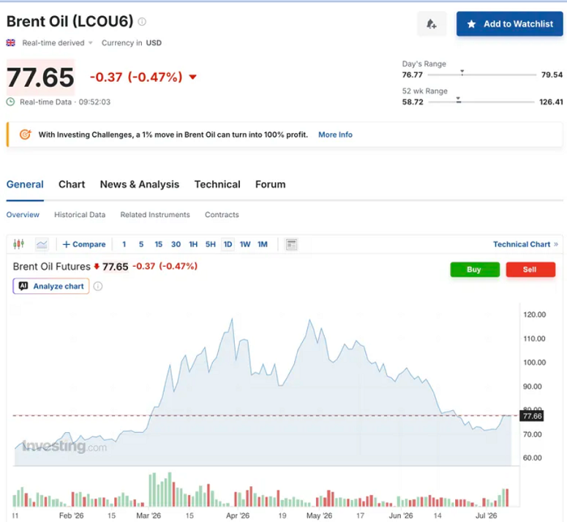Image resolution: width=567 pixels, height=522 pixels.
Task: Open the Technical tab
Action: (217, 185)
